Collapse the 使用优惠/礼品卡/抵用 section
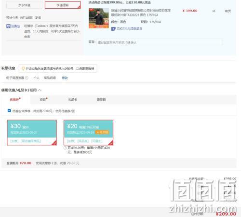 coord(40,90)
